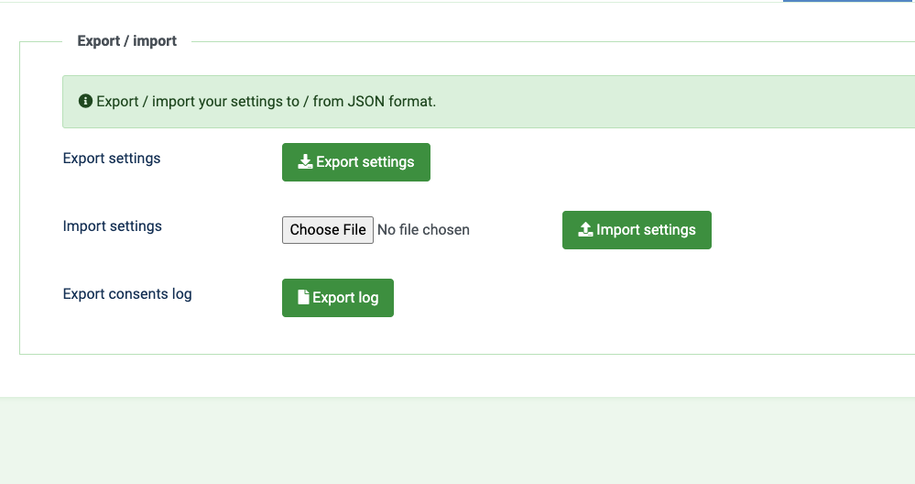915x484 pixels.
Task: Click the "Import settings" field label
Action: coord(112,225)
